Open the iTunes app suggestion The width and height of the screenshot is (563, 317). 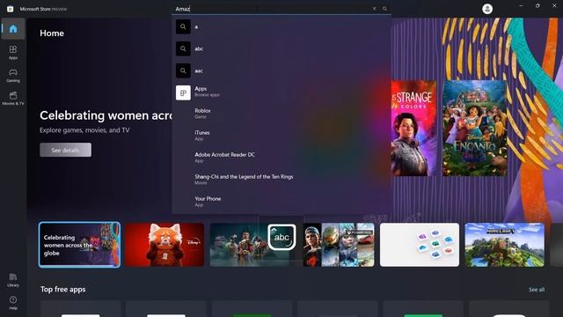pyautogui.click(x=281, y=136)
